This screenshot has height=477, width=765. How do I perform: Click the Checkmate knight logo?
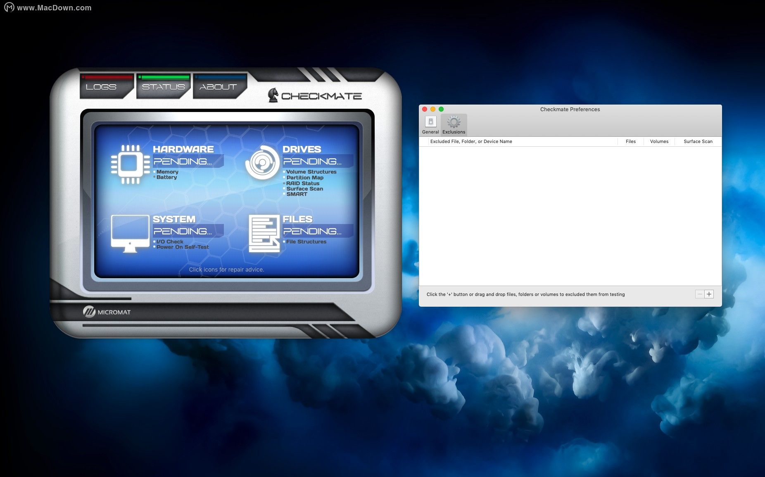[x=273, y=95]
